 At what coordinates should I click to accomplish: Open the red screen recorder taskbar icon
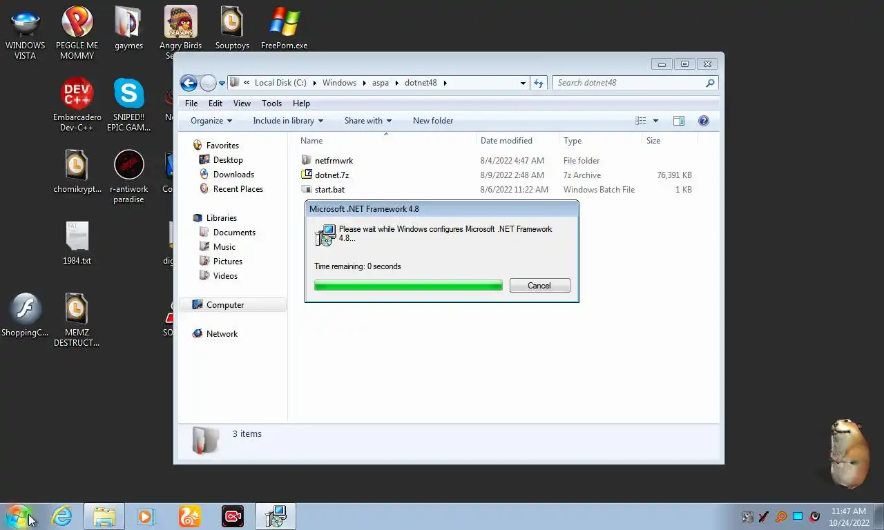pyautogui.click(x=233, y=516)
